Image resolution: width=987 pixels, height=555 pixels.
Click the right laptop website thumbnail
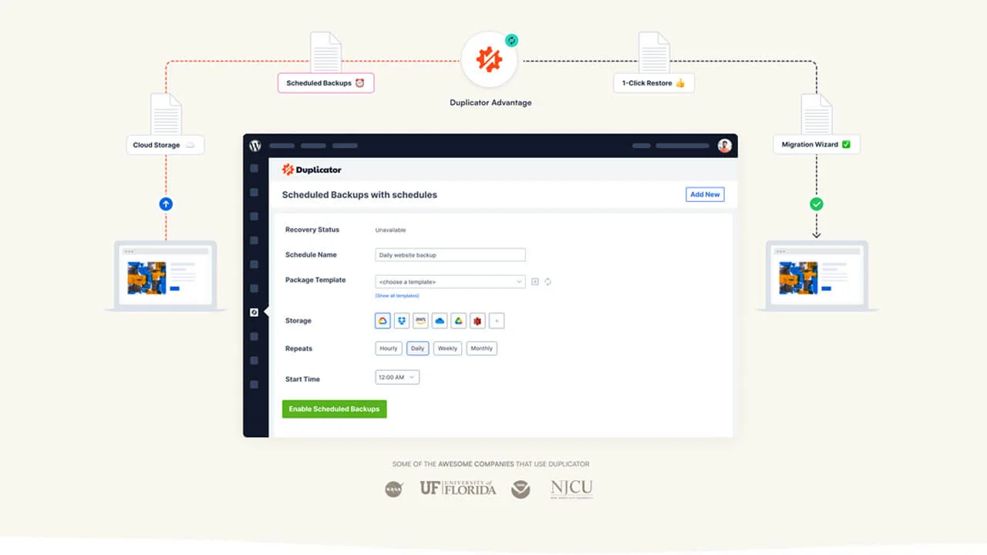pyautogui.click(x=798, y=277)
